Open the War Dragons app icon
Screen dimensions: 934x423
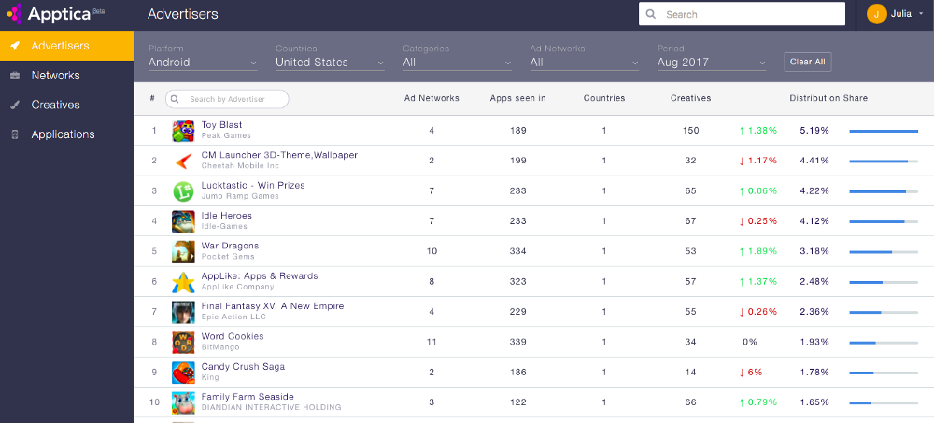[183, 251]
